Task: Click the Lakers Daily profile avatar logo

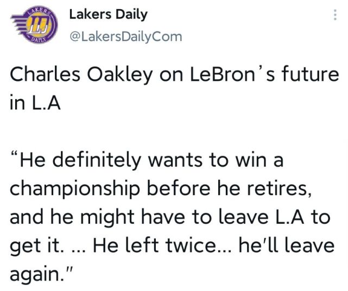Action: 34,24
